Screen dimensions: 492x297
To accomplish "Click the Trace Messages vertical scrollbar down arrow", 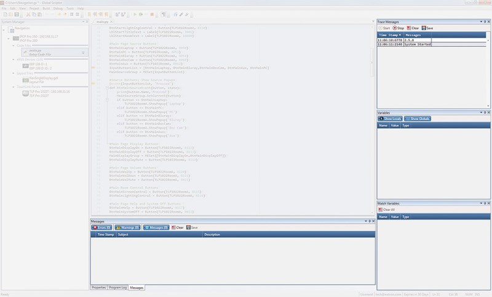I will 488,106.
